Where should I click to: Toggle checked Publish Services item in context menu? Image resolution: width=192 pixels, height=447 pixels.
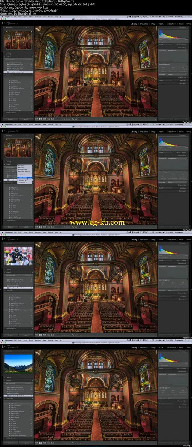25,172
